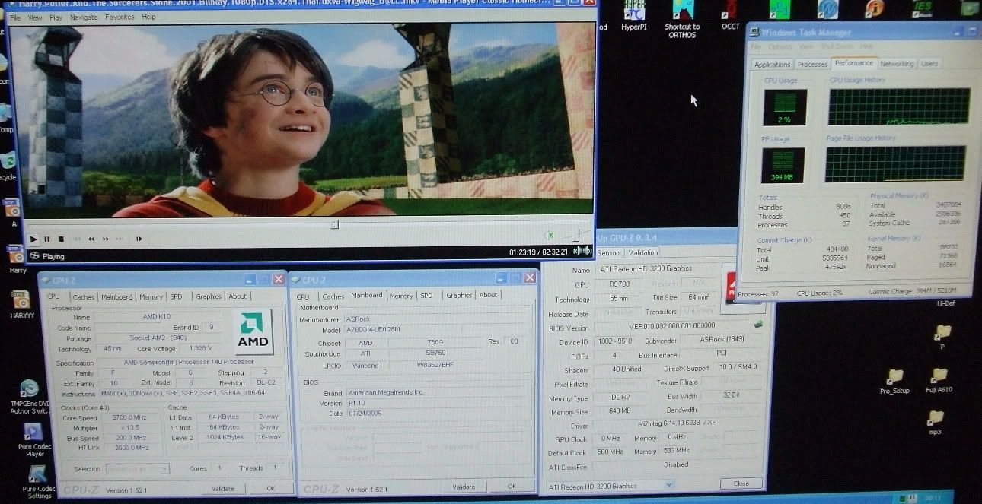Switch to Networking tab in Task Manager
982x504 pixels.
pos(897,64)
